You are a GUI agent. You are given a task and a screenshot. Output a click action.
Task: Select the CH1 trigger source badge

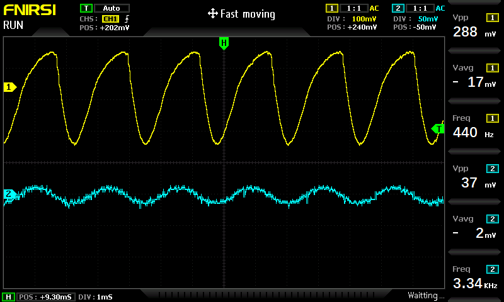coord(110,19)
